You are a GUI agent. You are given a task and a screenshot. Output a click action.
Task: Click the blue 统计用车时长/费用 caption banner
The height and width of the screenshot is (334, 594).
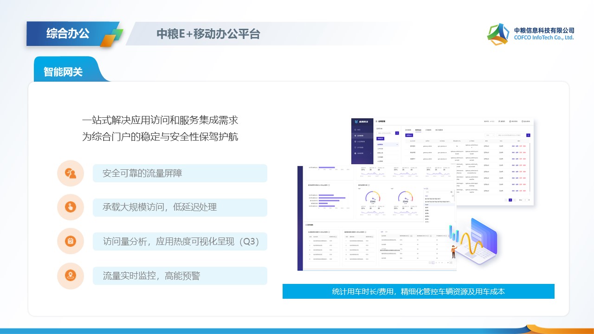click(418, 291)
